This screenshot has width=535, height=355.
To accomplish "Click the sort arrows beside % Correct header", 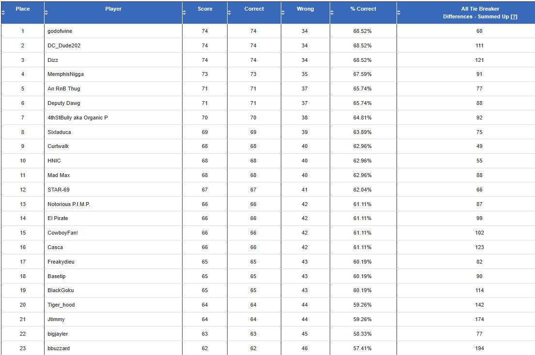I will tap(333, 13).
